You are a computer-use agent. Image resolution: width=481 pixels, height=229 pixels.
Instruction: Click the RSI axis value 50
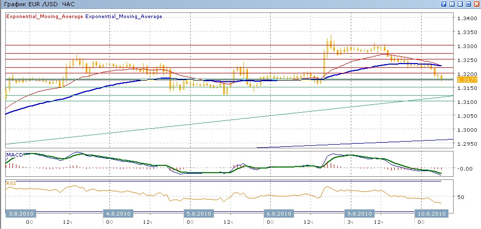(x=461, y=197)
